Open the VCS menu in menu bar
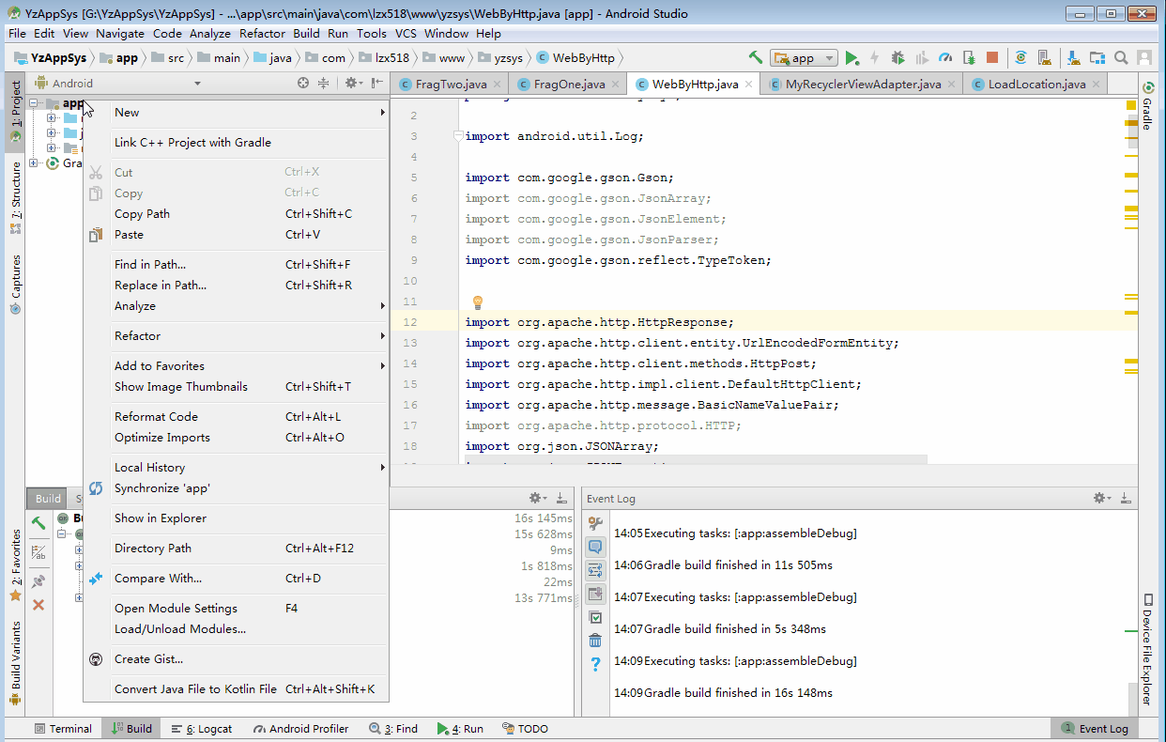 click(x=406, y=33)
